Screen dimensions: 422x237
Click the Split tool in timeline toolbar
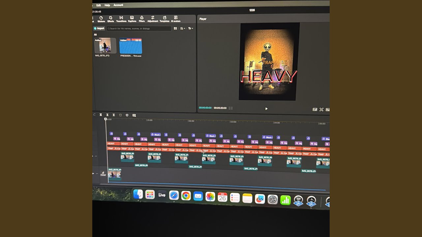(101, 115)
